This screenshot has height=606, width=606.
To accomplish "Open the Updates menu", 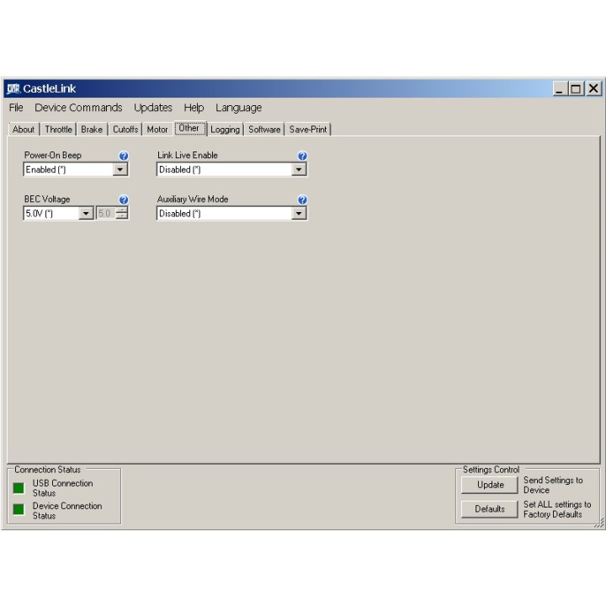I will pos(153,108).
